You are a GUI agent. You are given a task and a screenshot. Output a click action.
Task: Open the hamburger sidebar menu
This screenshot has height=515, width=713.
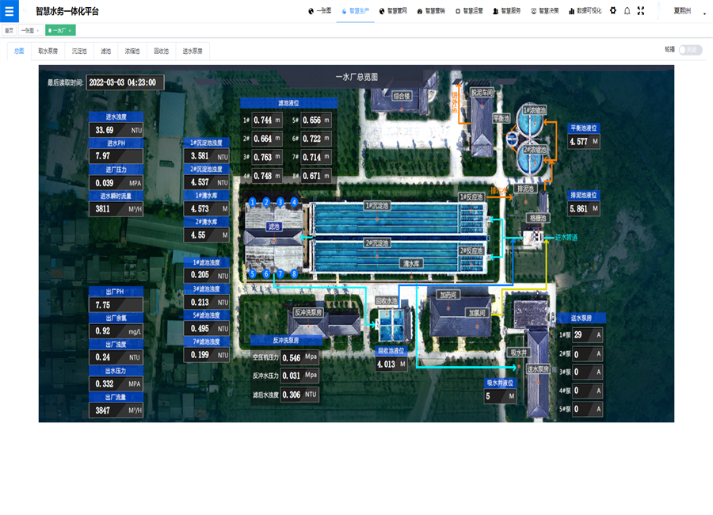pyautogui.click(x=9, y=11)
